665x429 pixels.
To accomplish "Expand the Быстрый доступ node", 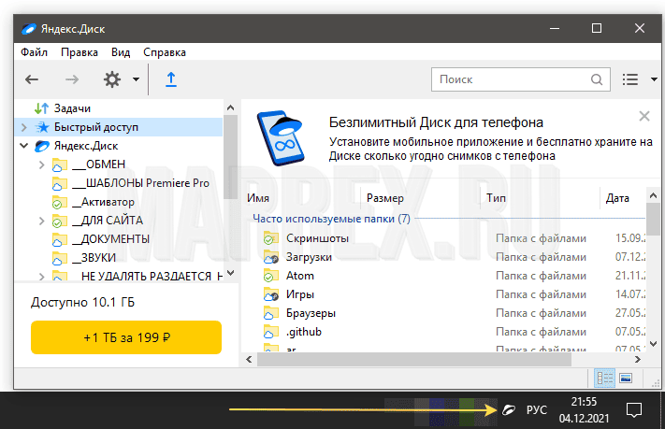I will [x=24, y=127].
